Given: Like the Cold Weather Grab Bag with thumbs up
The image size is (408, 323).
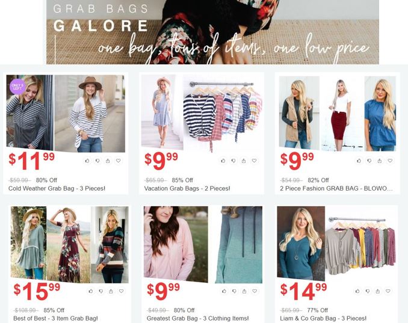Looking at the screenshot, I should 87,161.
